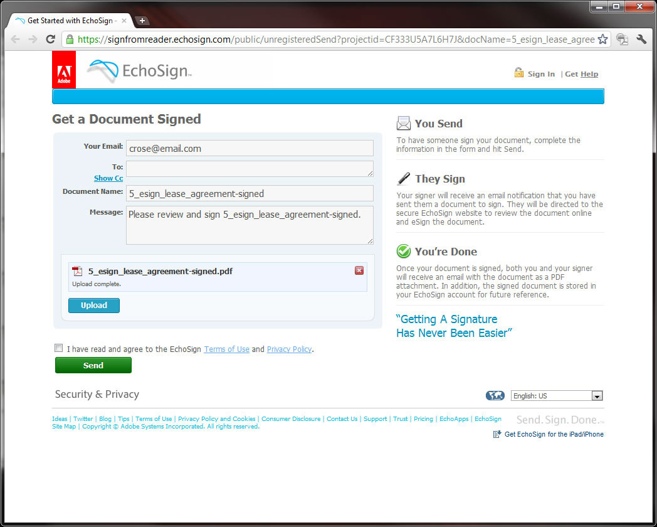This screenshot has height=527, width=657.
Task: Maximize the browser window
Action: [616, 6]
